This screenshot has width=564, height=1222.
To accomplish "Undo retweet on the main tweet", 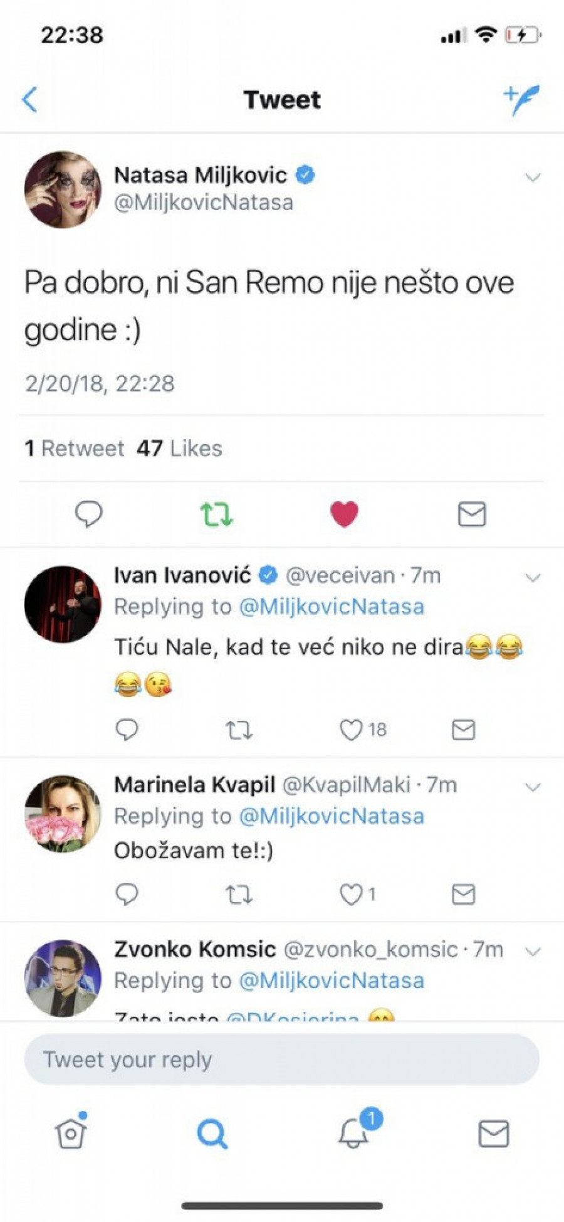I will (x=216, y=514).
